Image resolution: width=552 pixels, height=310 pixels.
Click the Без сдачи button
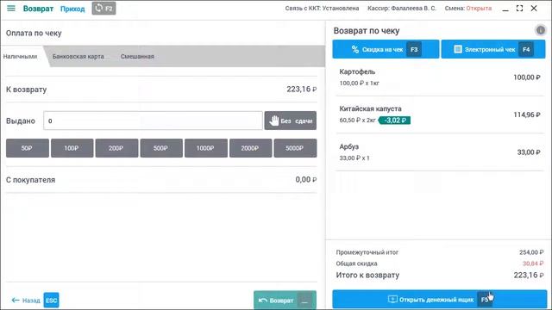(x=291, y=121)
